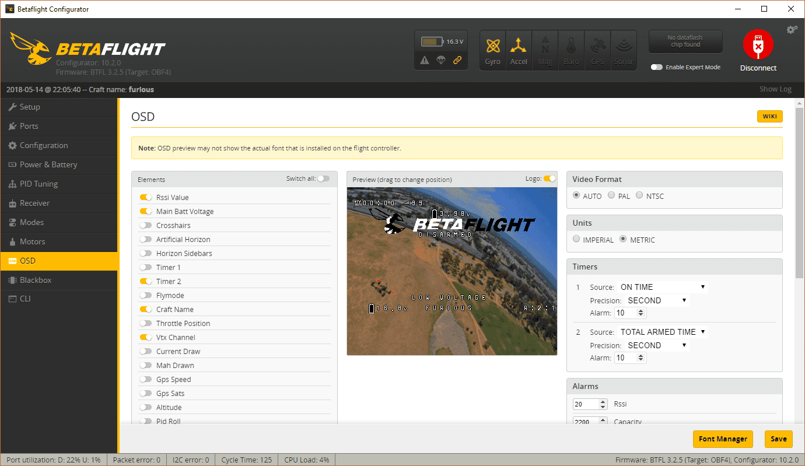This screenshot has height=466, width=805.
Task: Enable the Flymode element
Action: (x=146, y=295)
